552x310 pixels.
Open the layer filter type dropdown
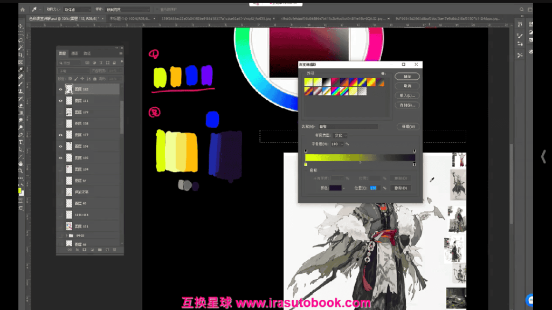(70, 63)
